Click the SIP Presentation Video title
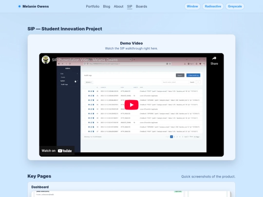 [x=85, y=60]
